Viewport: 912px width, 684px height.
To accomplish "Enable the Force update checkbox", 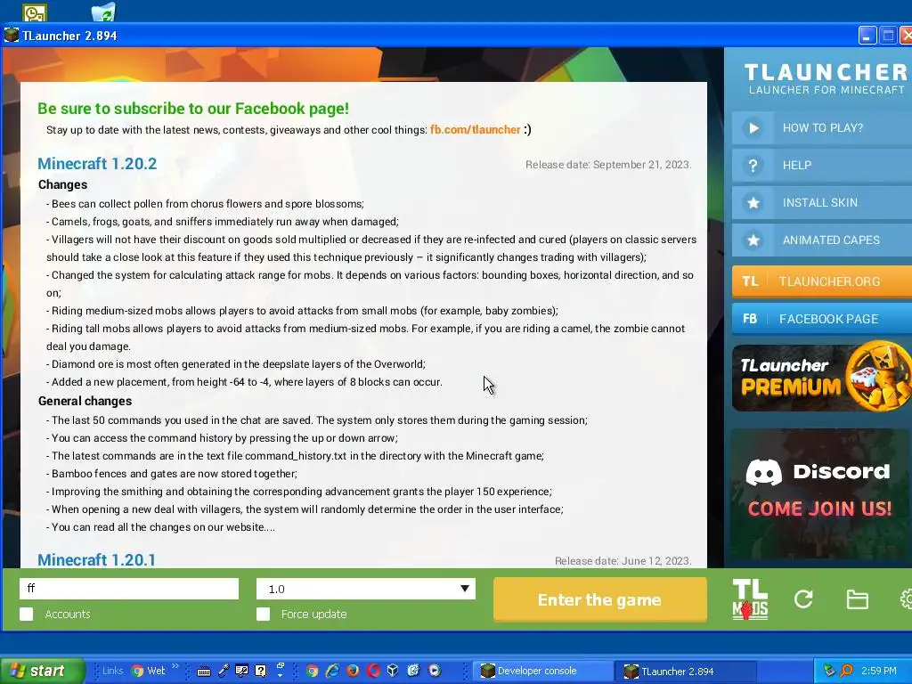I will tap(263, 615).
